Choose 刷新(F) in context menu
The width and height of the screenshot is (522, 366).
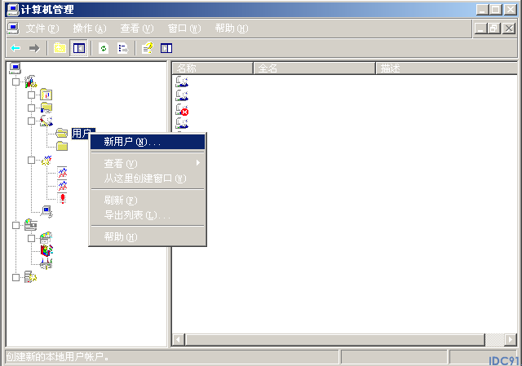148,201
